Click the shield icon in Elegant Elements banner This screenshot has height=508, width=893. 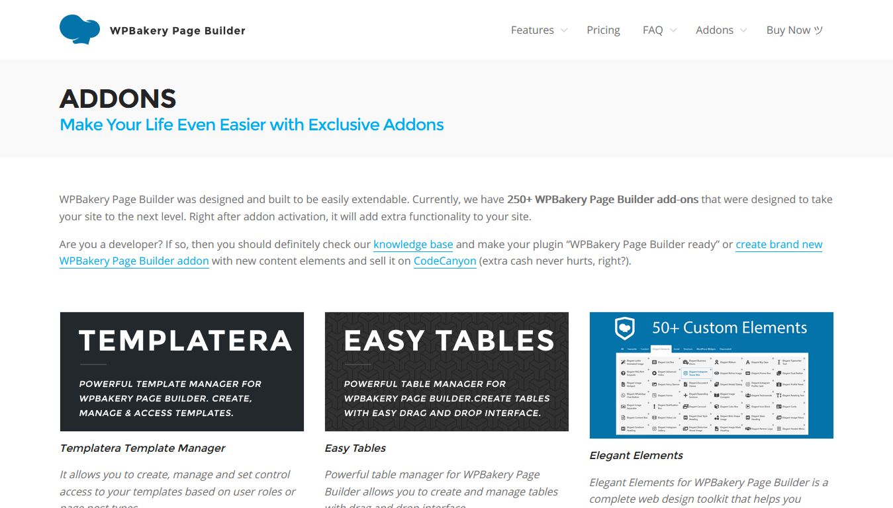(x=625, y=328)
